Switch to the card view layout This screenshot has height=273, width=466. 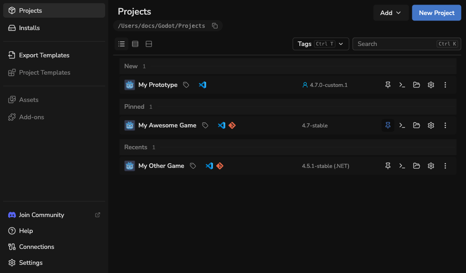click(149, 44)
